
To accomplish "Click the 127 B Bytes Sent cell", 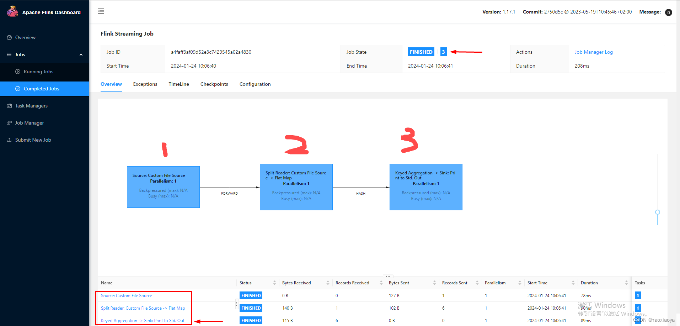I will click(x=394, y=296).
